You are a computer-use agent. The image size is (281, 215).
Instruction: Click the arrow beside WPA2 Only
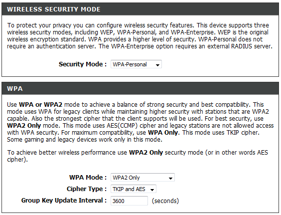point(170,178)
